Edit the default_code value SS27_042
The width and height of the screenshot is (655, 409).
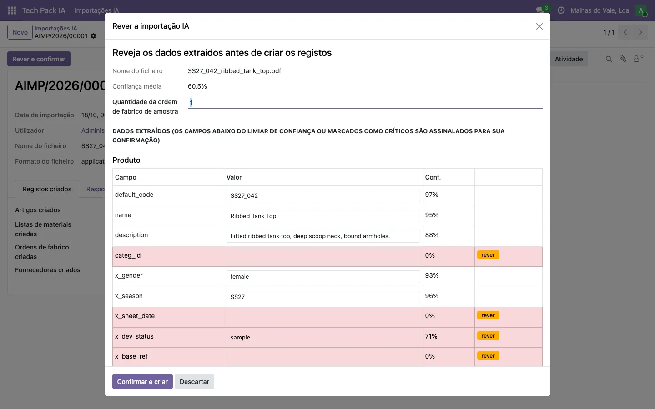click(323, 196)
